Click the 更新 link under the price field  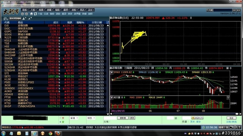pyautogui.click(x=193, y=122)
